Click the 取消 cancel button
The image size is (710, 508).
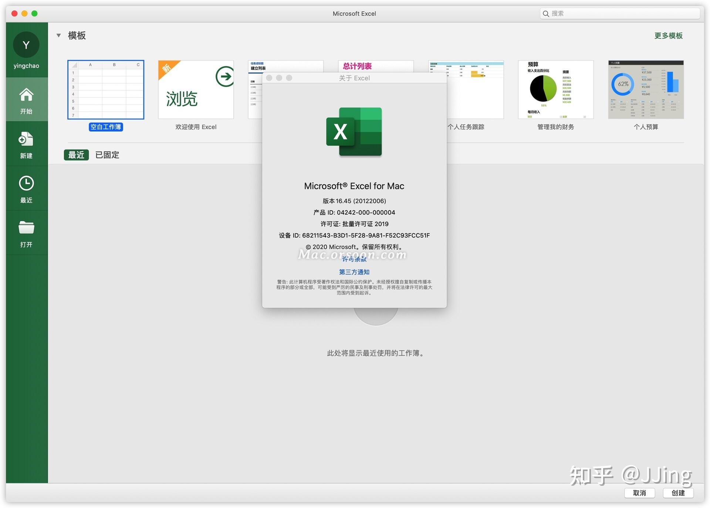tap(639, 493)
